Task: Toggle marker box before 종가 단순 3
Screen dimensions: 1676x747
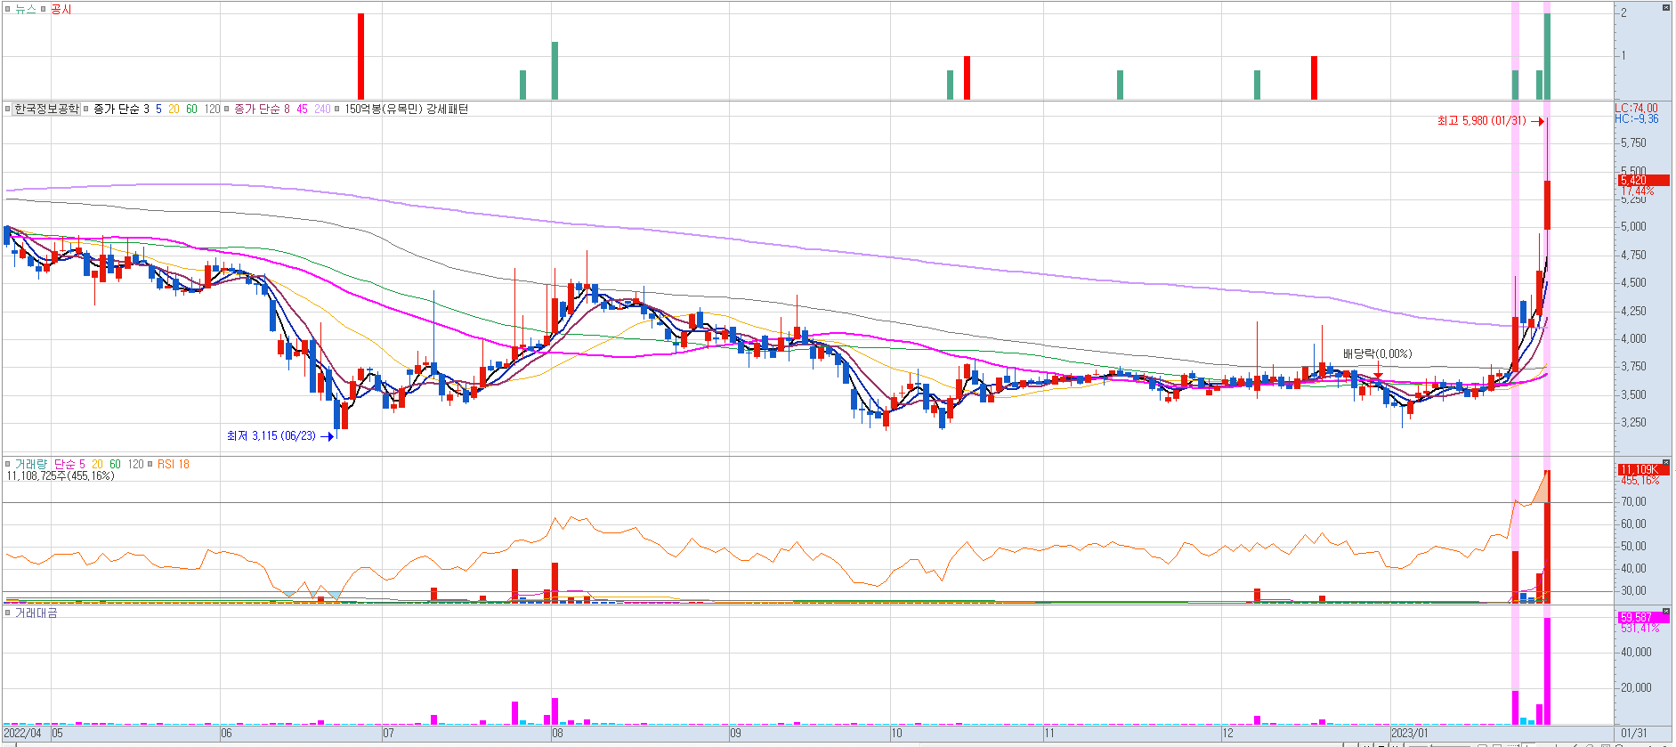Action: coord(86,110)
